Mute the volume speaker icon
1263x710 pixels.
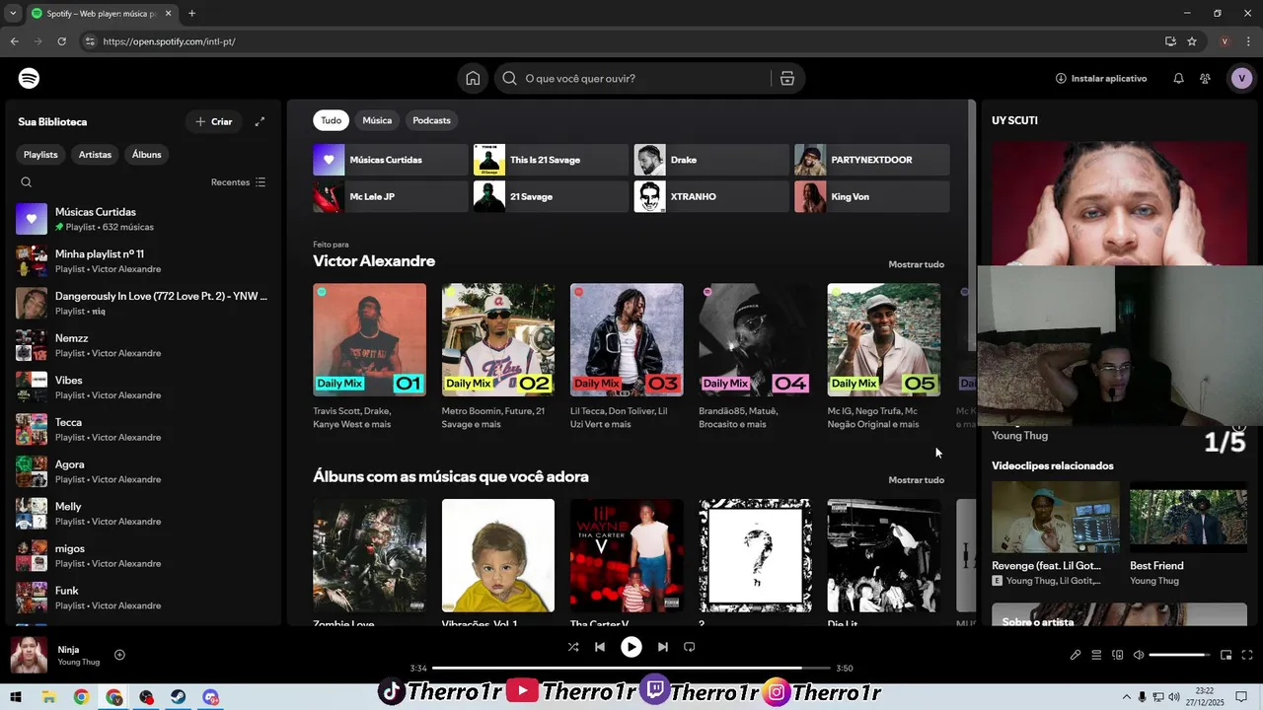pyautogui.click(x=1139, y=655)
